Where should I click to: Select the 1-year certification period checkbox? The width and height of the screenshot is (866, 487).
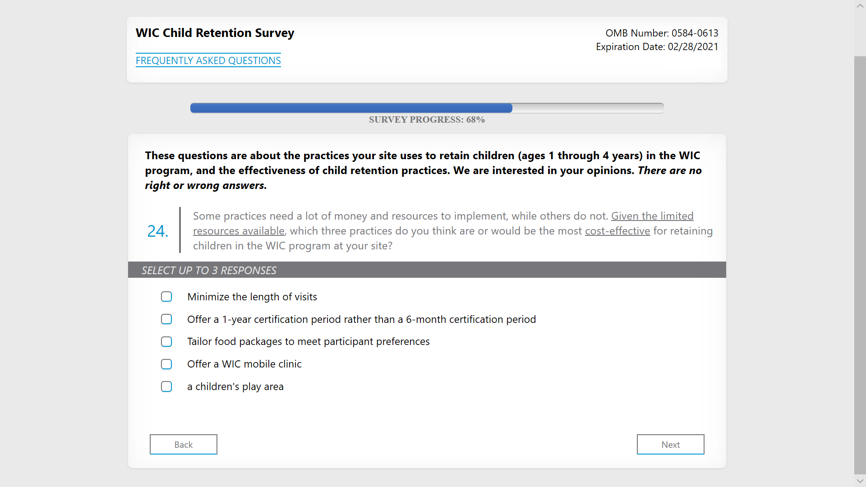pos(166,319)
